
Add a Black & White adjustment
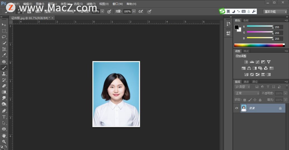255,68
